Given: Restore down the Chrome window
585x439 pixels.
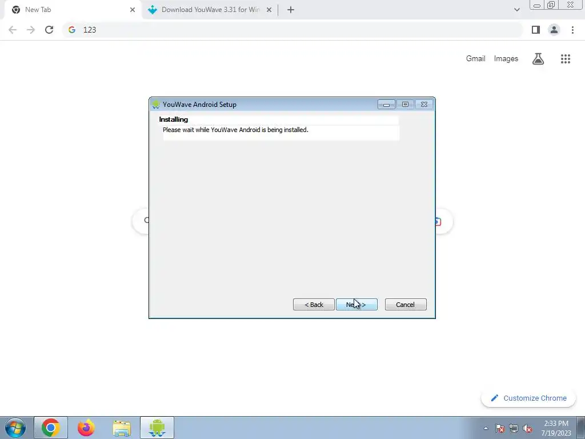Looking at the screenshot, I should [x=551, y=5].
